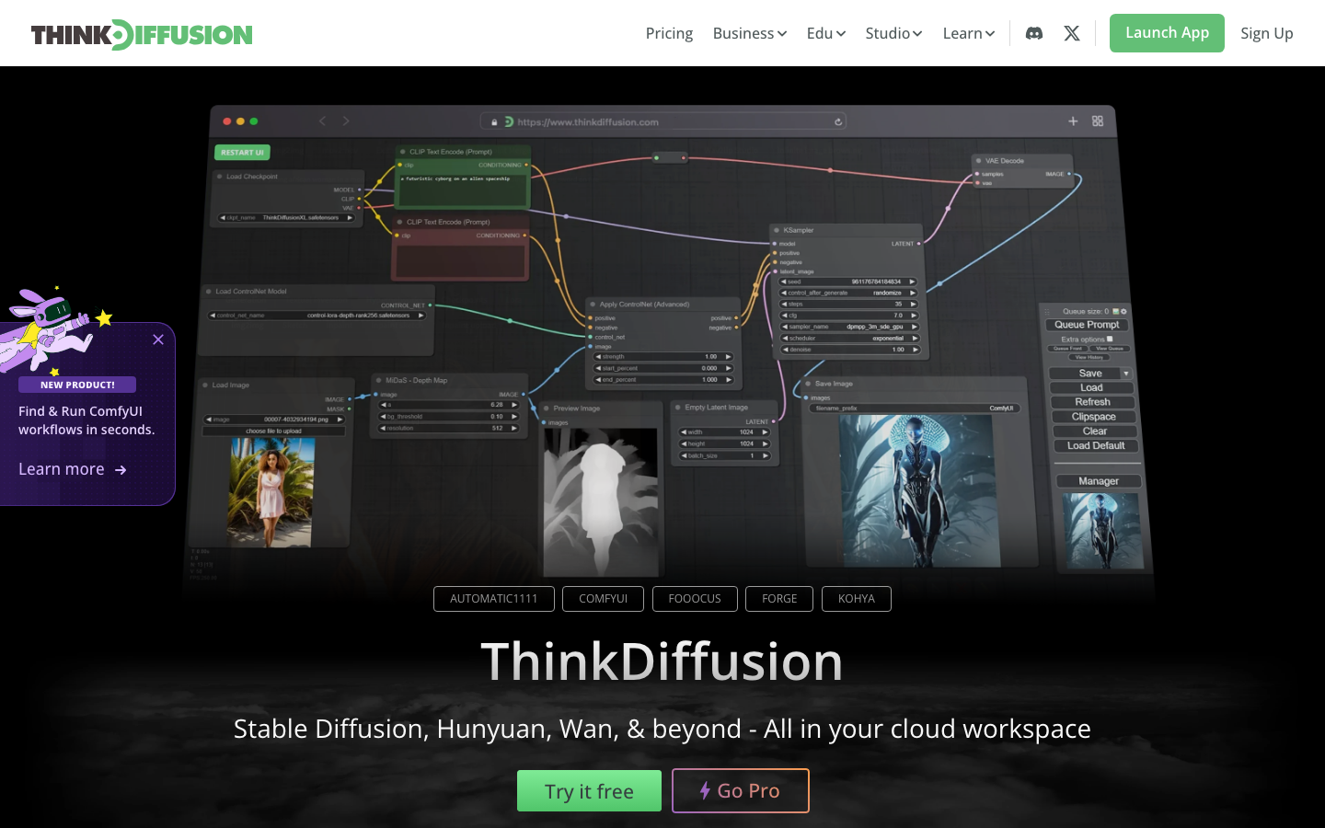
Task: Open Pricing page
Action: tap(669, 33)
